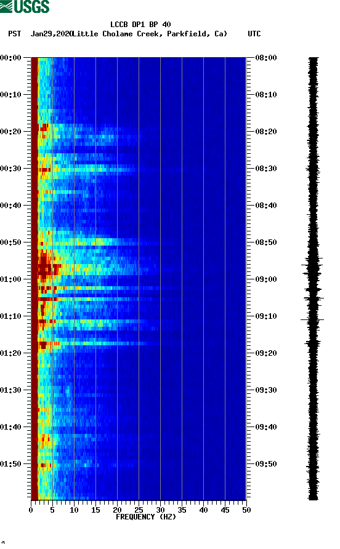
Task: Click the '09:10' UTC time label
Action: coord(266,316)
